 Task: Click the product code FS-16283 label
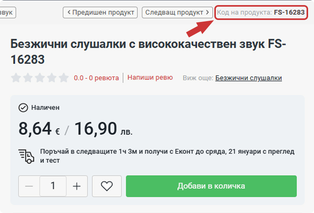tap(261, 13)
